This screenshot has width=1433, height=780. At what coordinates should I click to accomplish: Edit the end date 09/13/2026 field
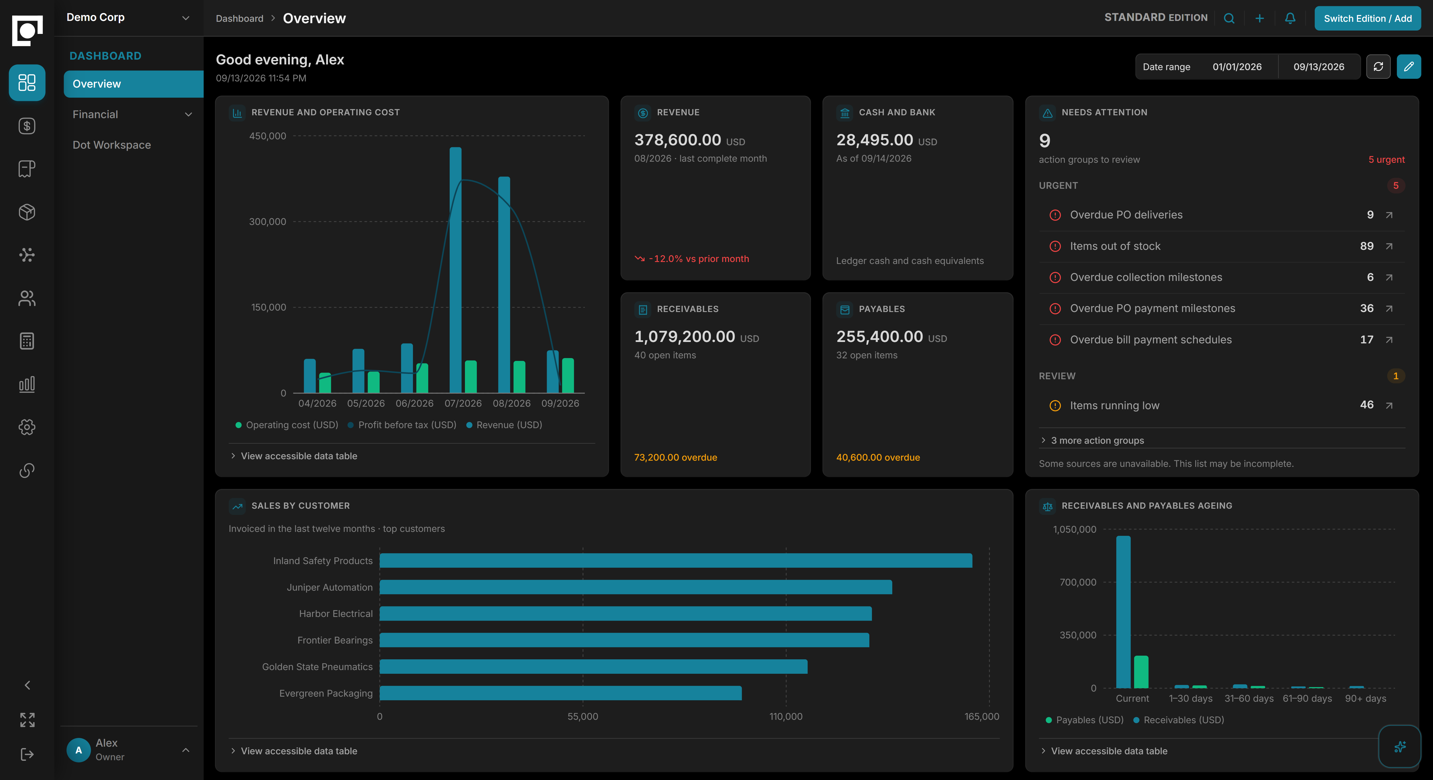pos(1319,67)
